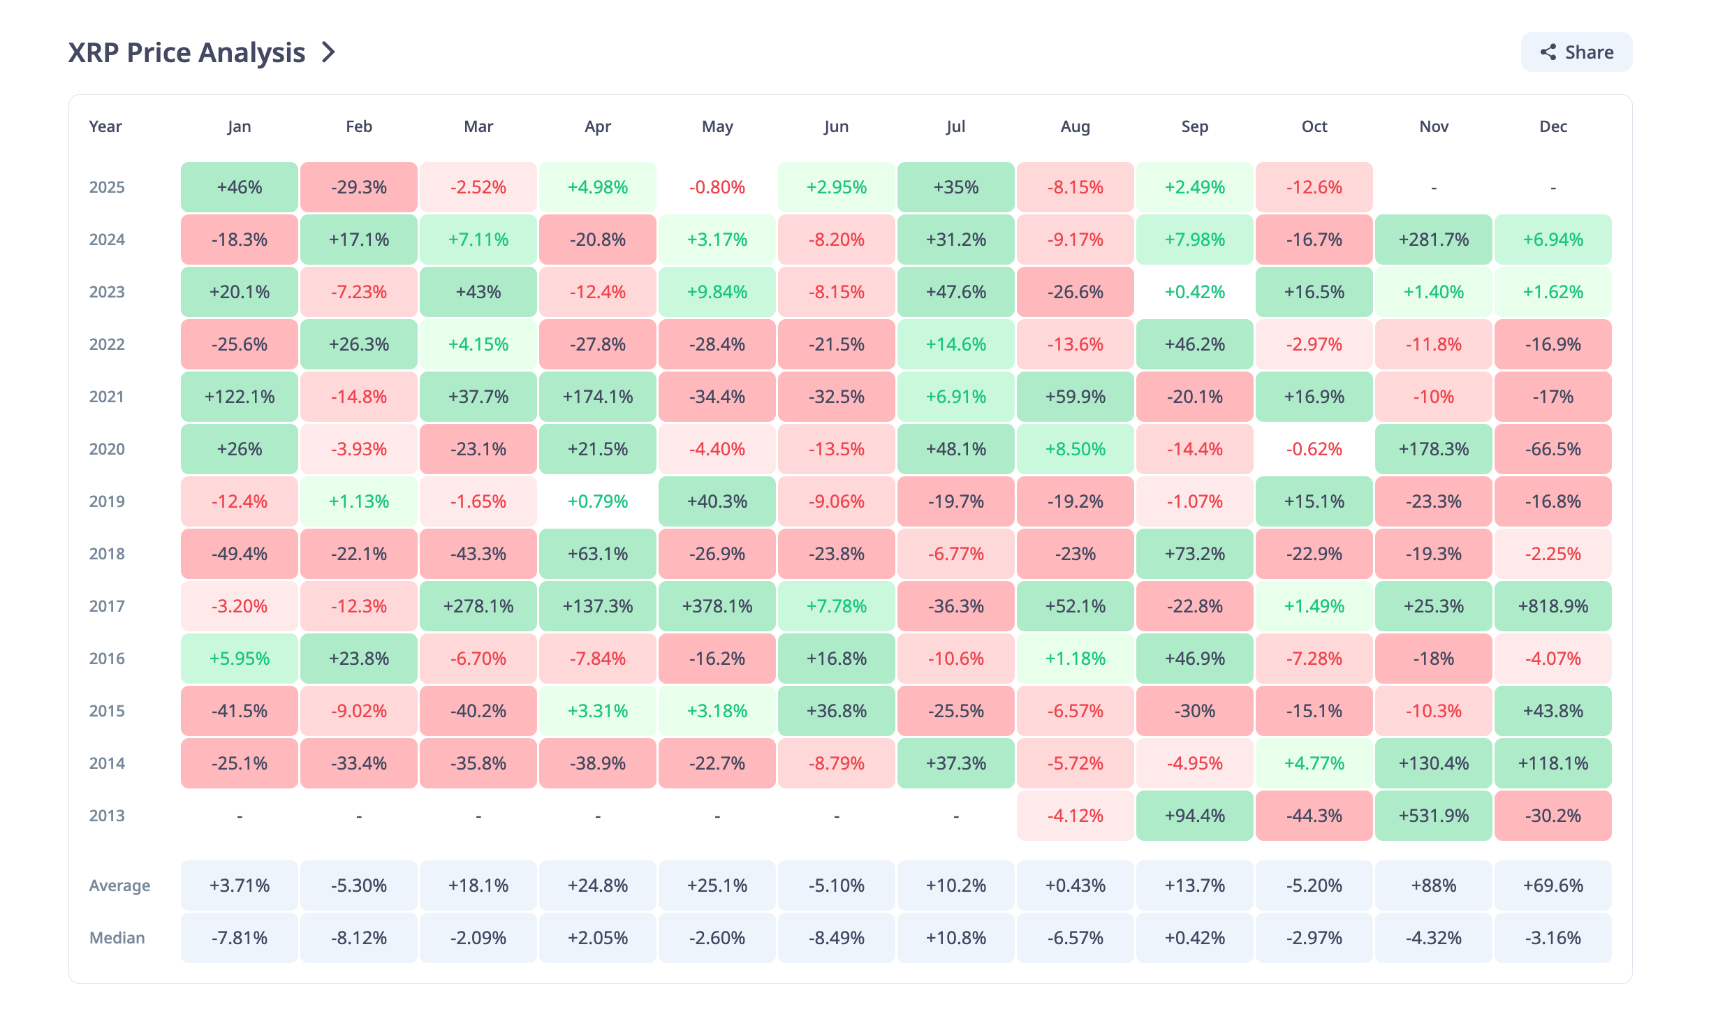Select the -66.5% December 2020 cell

1553,449
